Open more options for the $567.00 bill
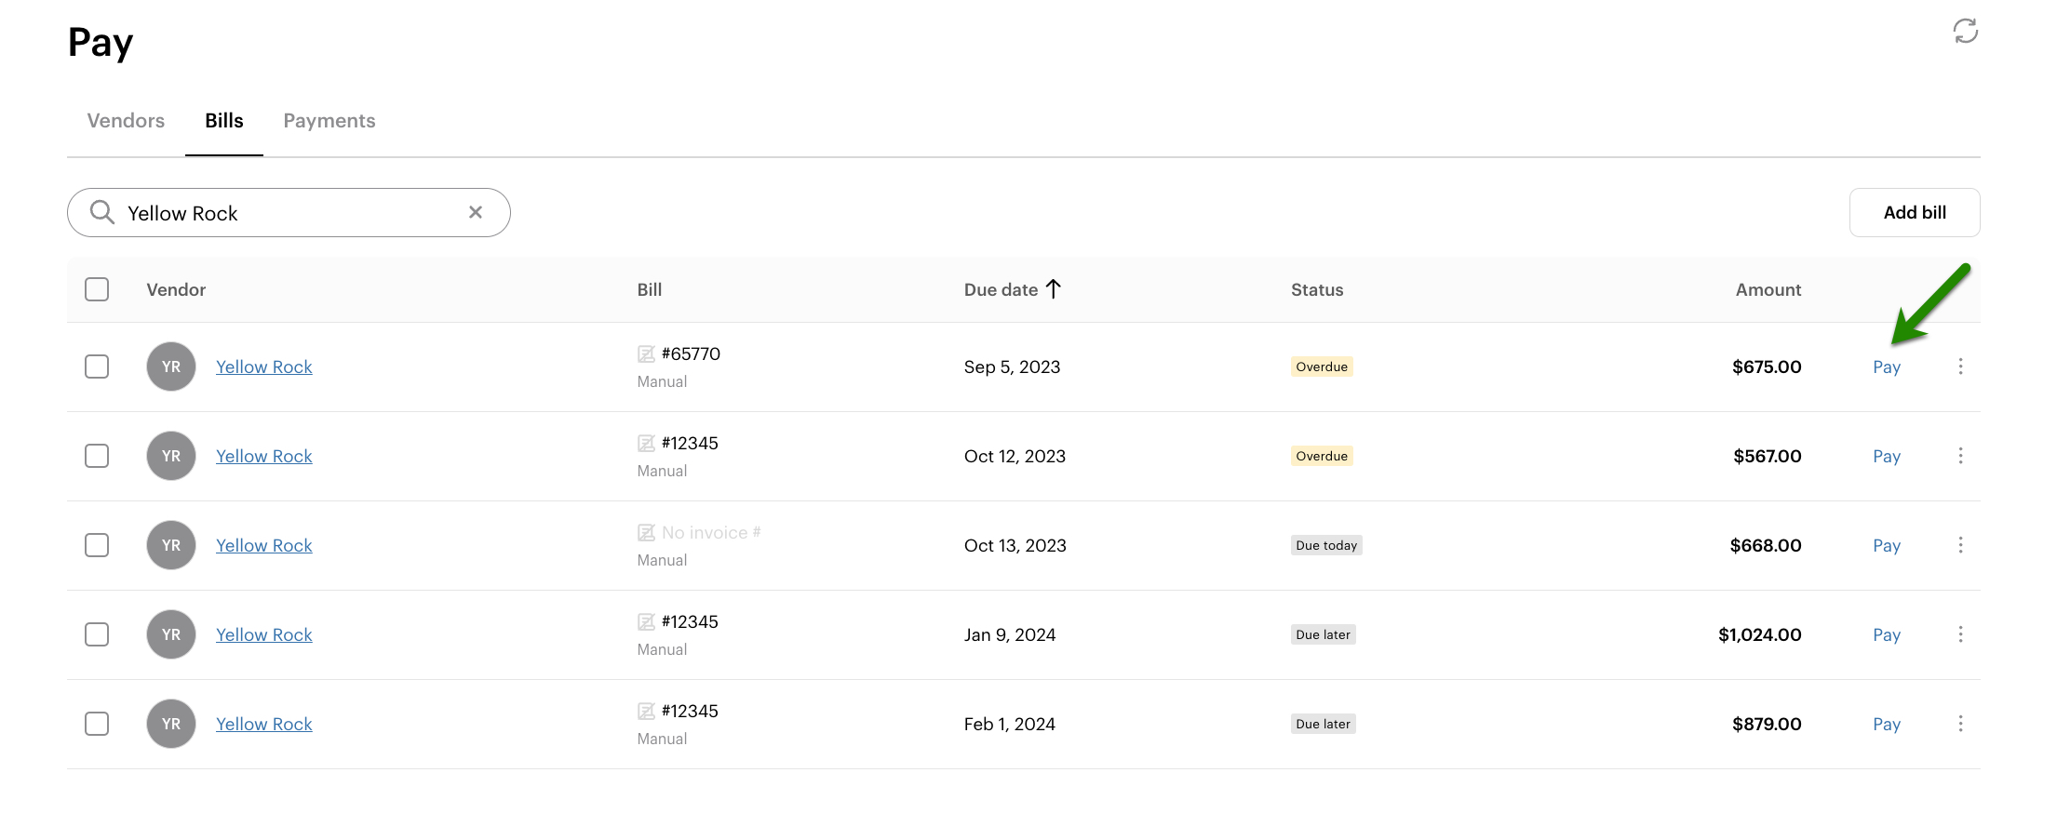Screen dimensions: 2057x813 (x=1960, y=456)
